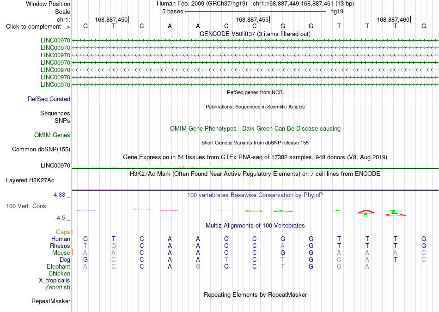This screenshot has width=439, height=312.
Task: Open the OMIM Gene Phenotypes track title
Action: coord(255,129)
